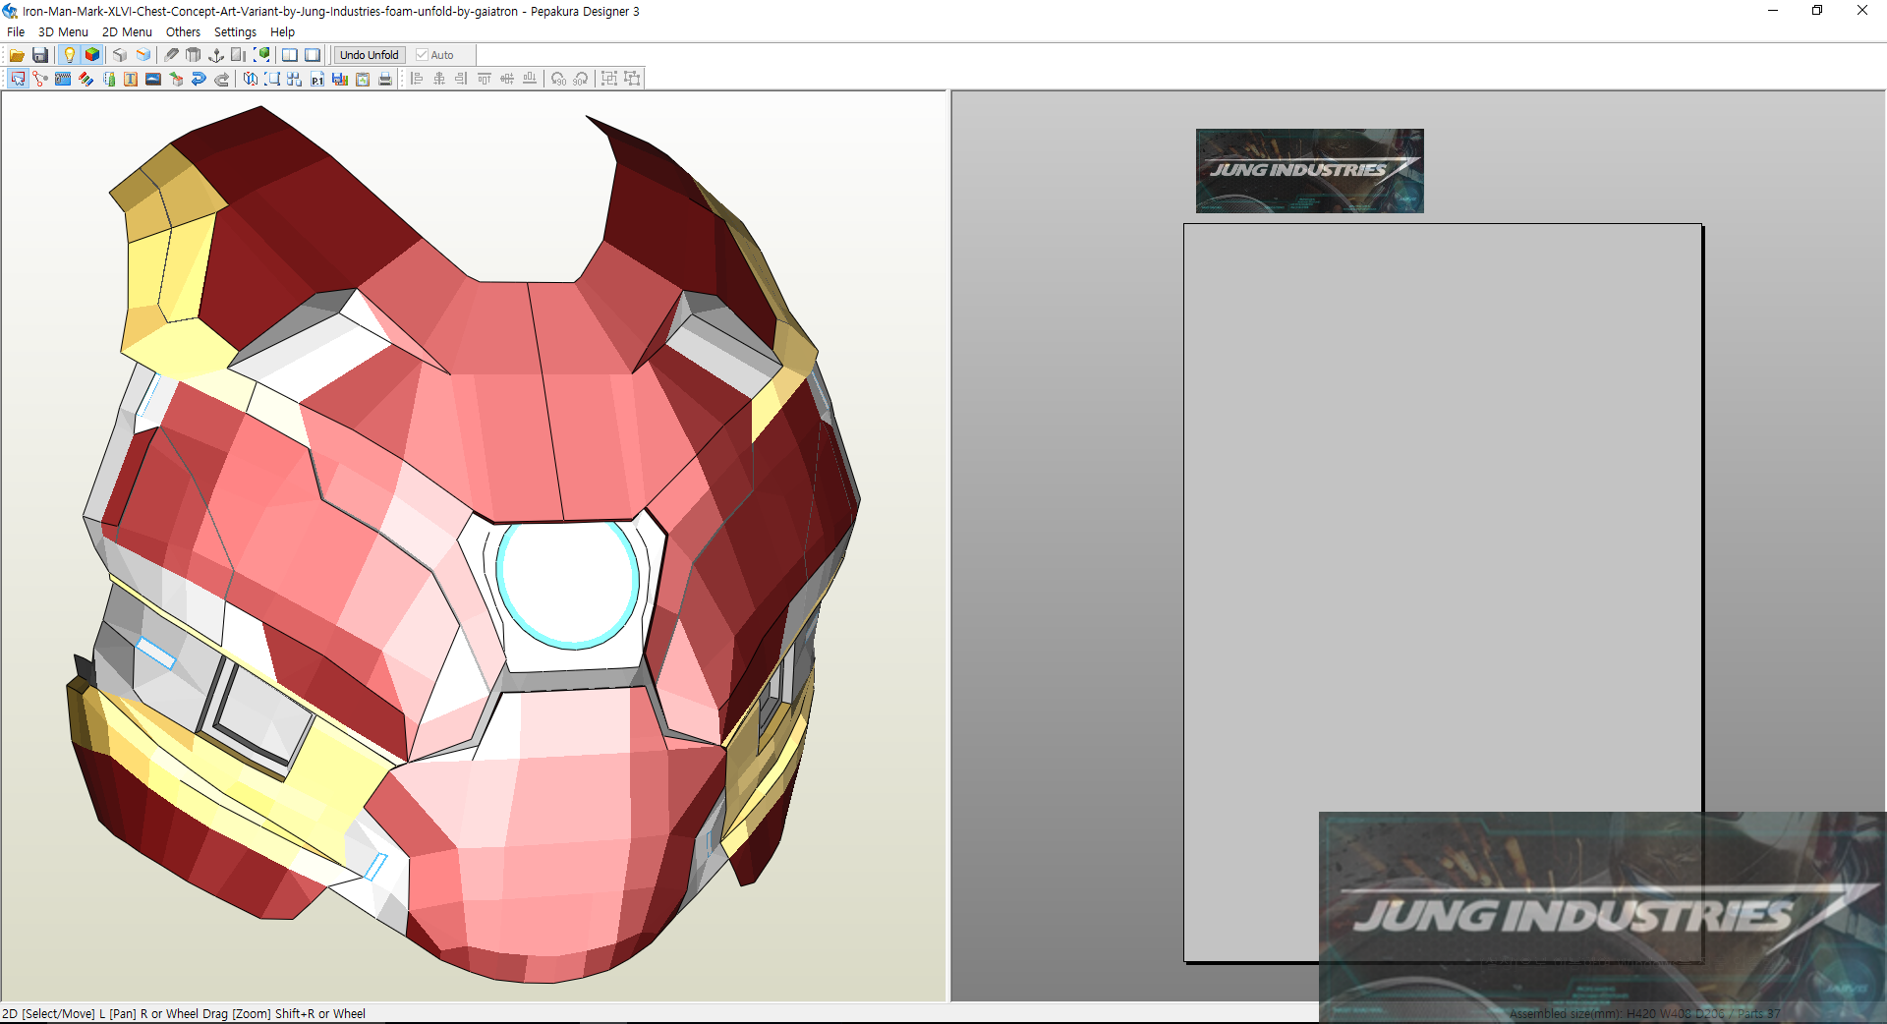Click the align horizontal center icon
The height and width of the screenshot is (1024, 1887).
point(439,79)
